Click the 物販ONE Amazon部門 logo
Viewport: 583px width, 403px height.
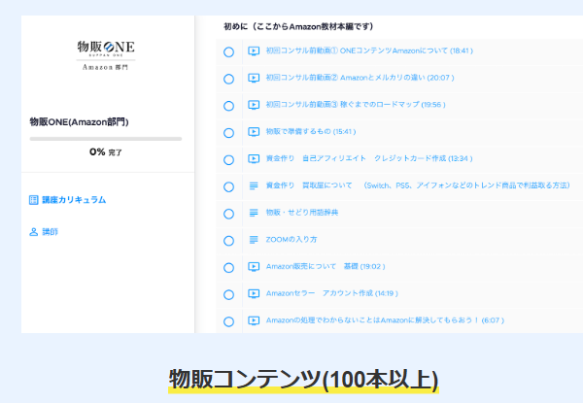(106, 54)
